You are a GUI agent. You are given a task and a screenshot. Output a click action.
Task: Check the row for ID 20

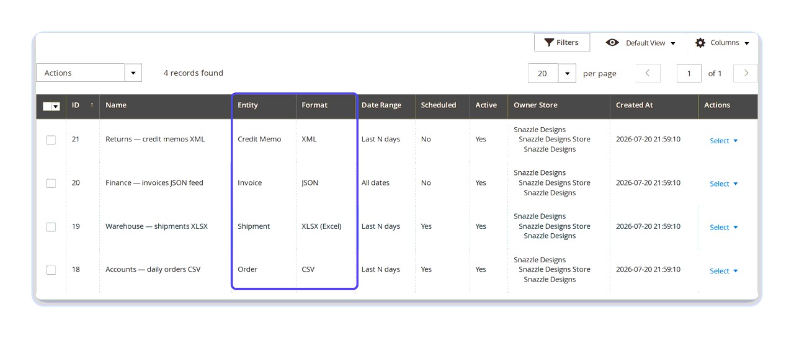point(51,184)
